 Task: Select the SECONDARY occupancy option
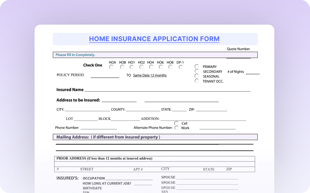coord(197,71)
